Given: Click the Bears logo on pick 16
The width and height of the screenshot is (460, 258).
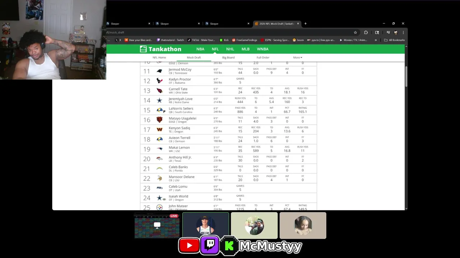Looking at the screenshot, I should [159, 120].
